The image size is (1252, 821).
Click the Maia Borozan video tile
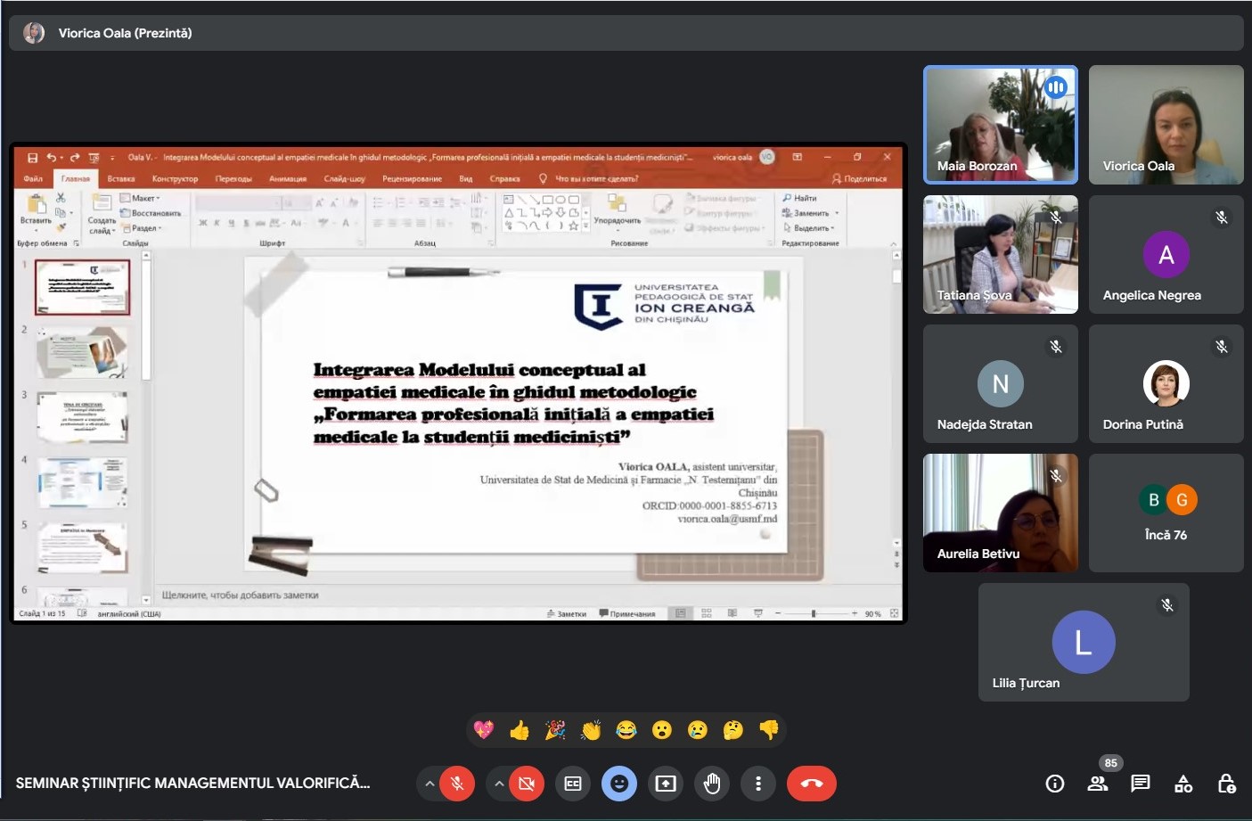point(1000,125)
